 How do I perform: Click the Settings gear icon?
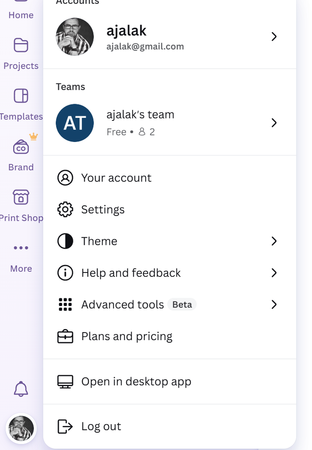pos(65,210)
